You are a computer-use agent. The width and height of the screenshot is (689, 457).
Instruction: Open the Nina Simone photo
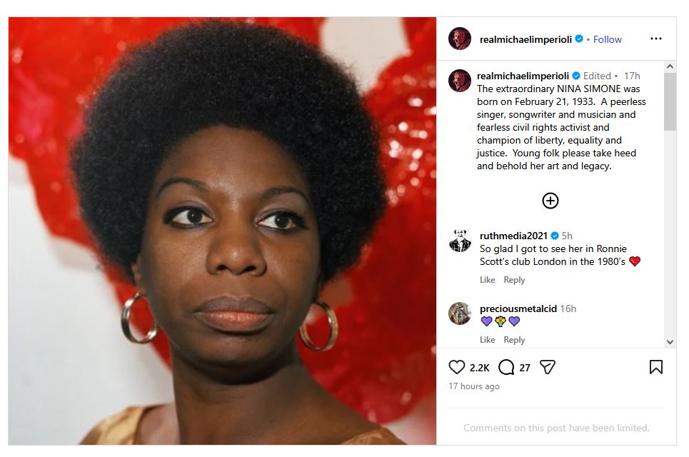click(222, 231)
